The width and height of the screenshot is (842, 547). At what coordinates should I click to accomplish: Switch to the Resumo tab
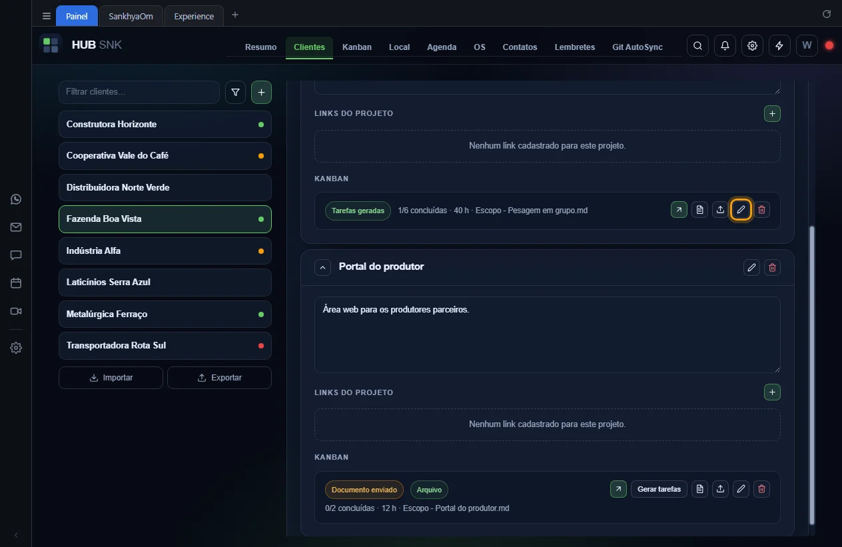point(260,47)
